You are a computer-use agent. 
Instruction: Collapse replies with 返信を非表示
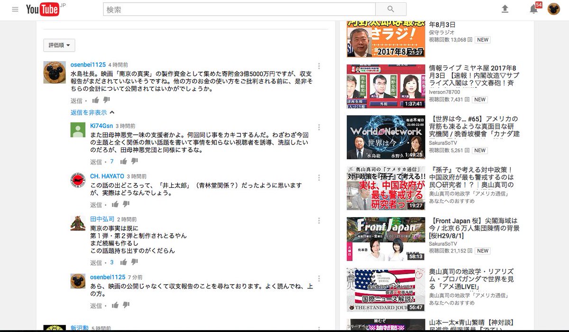pyautogui.click(x=92, y=112)
